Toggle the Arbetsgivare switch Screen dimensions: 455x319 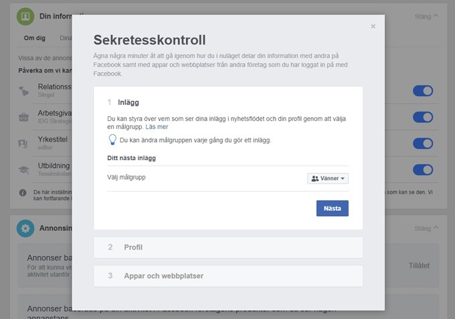point(423,117)
